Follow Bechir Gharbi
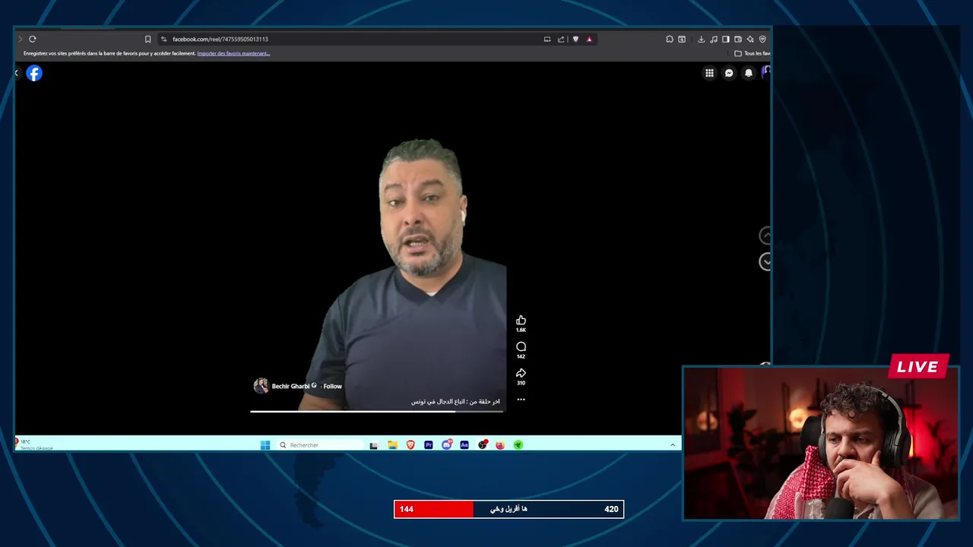Screen dimensions: 973x547 coord(333,386)
